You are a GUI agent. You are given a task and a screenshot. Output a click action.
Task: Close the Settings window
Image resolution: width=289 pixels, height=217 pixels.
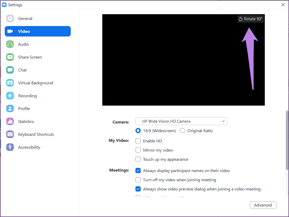(283, 5)
